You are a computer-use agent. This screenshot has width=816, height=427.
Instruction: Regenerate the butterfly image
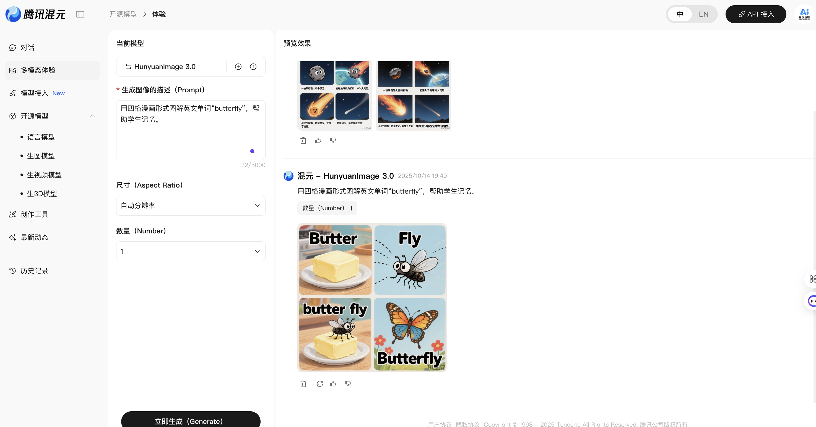[x=319, y=384]
